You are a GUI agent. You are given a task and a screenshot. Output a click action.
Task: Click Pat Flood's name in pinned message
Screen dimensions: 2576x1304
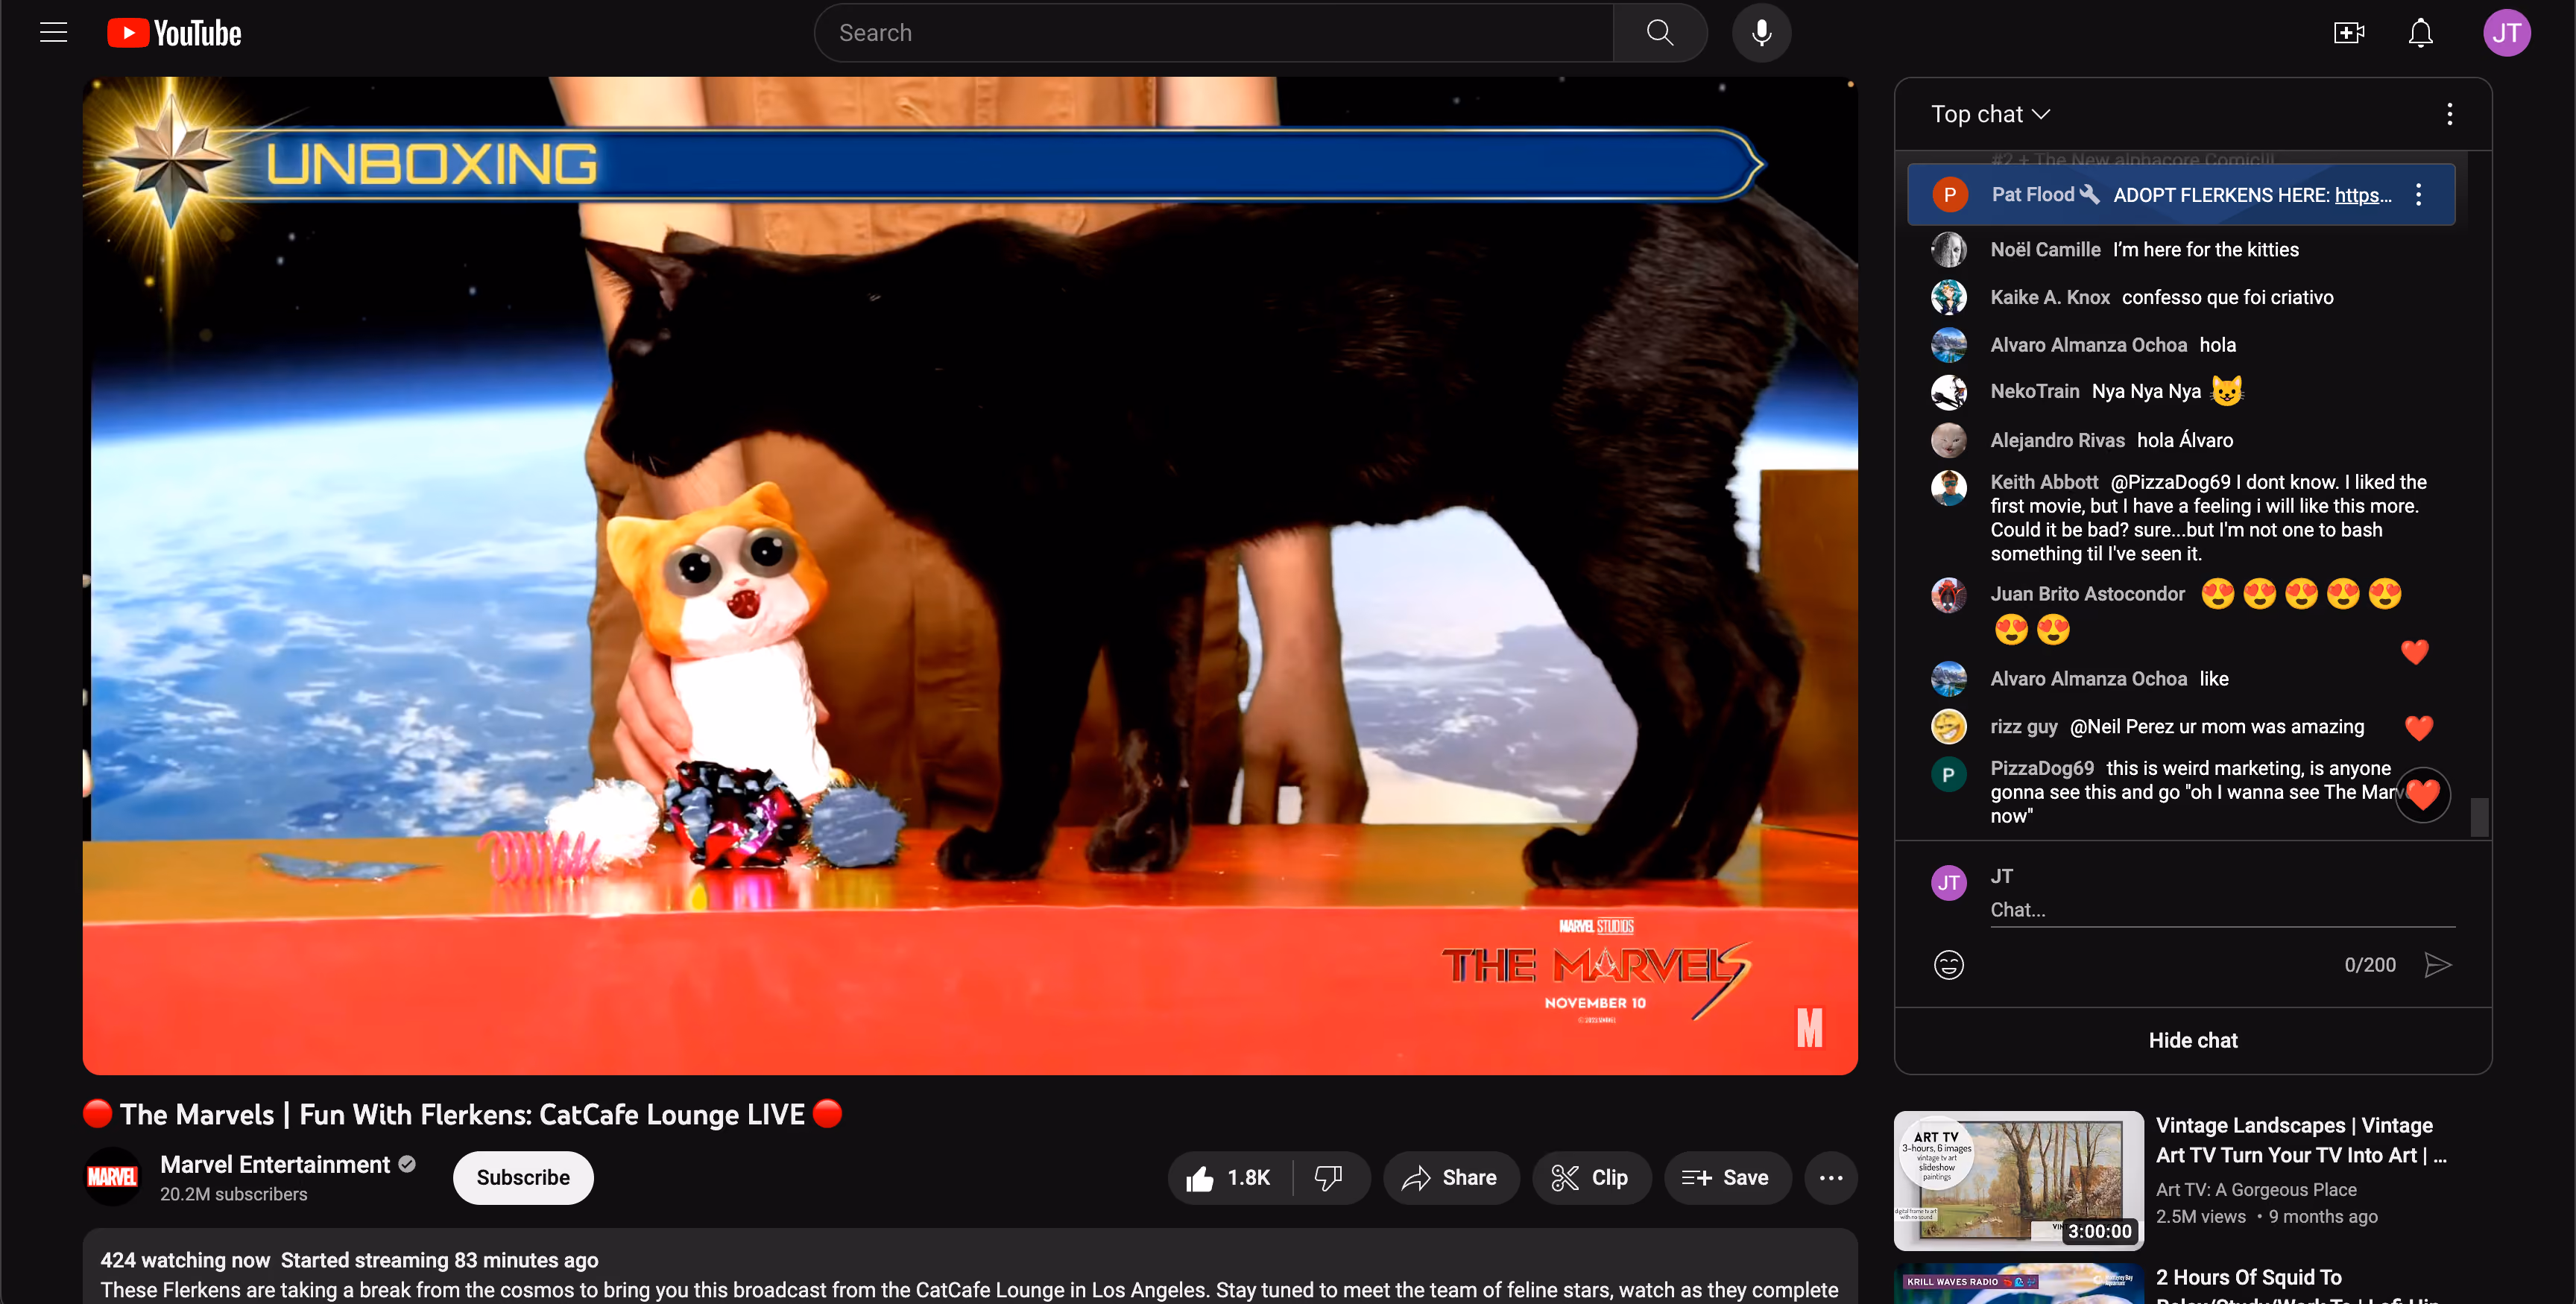click(2032, 195)
